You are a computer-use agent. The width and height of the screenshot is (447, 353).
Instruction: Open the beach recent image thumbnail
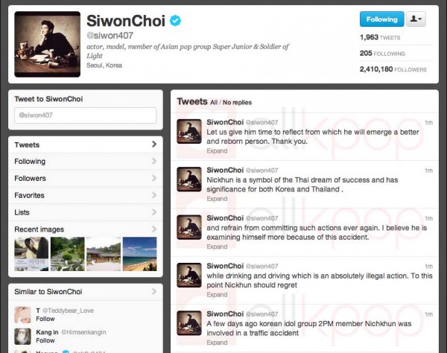click(x=140, y=254)
